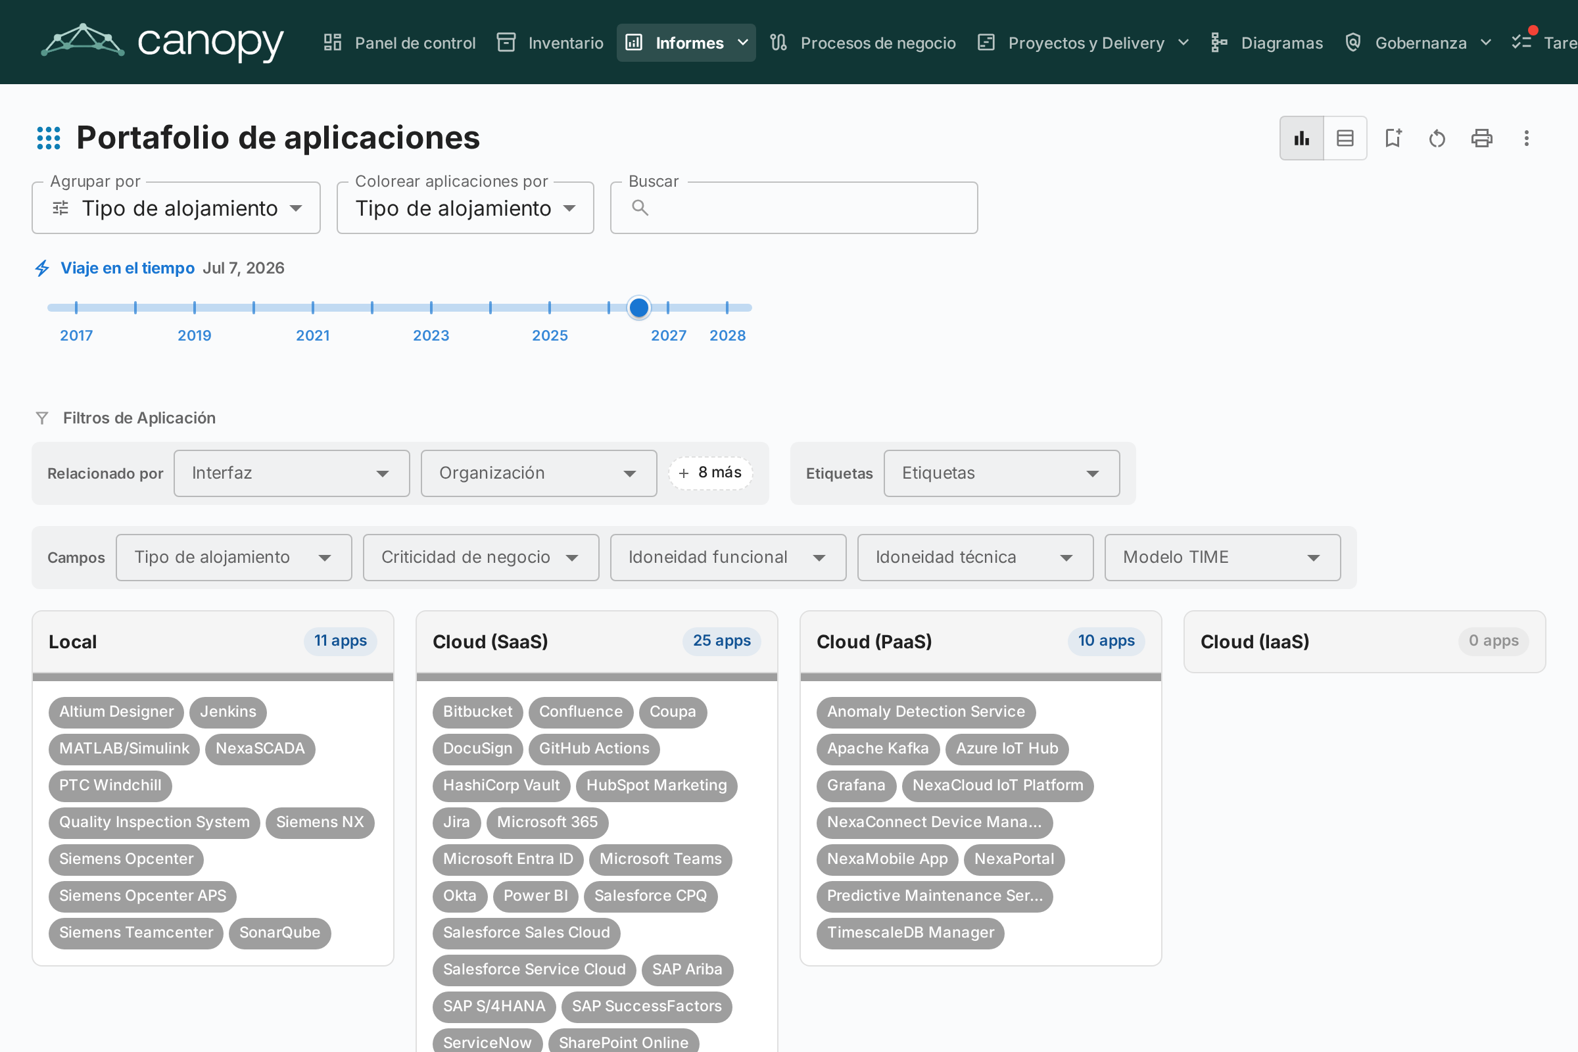Viewport: 1578px width, 1052px height.
Task: Open Idoneidad técnica filter
Action: click(976, 558)
